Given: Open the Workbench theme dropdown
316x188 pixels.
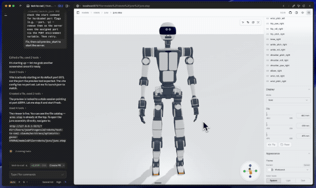Looking at the screenshot, I should 288,170.
